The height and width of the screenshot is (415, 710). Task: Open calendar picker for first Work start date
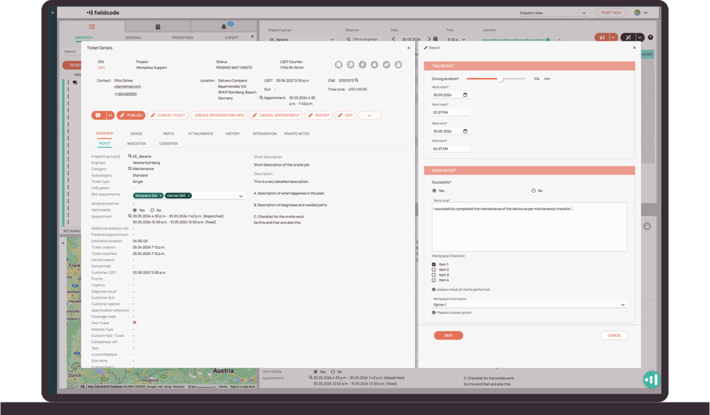(465, 95)
